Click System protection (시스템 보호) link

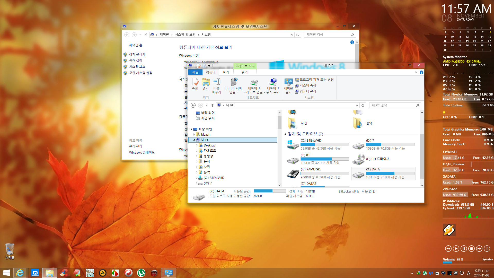137,67
